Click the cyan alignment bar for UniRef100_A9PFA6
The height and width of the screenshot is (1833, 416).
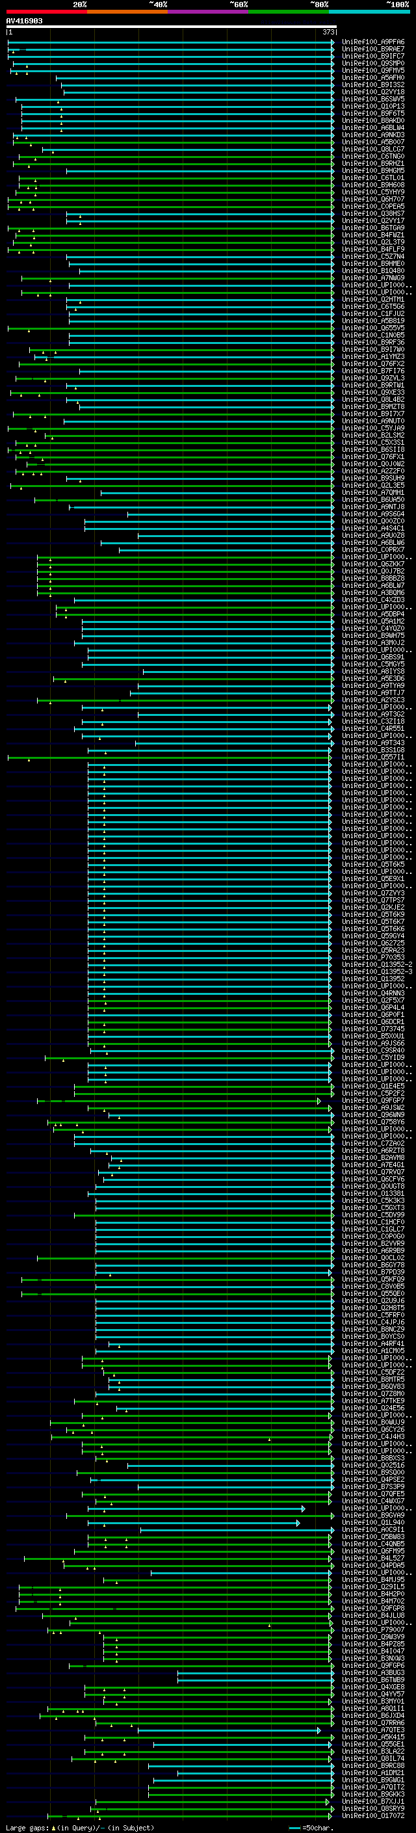pos(171,42)
